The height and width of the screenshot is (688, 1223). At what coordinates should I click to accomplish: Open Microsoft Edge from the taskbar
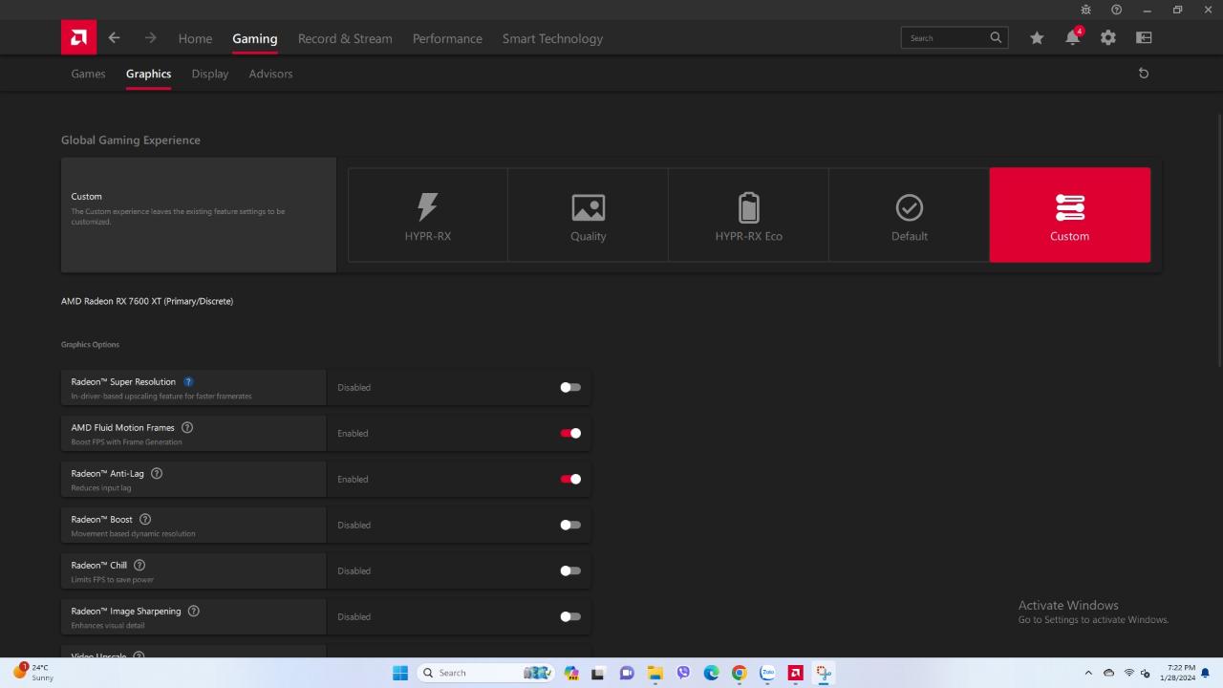(x=712, y=673)
